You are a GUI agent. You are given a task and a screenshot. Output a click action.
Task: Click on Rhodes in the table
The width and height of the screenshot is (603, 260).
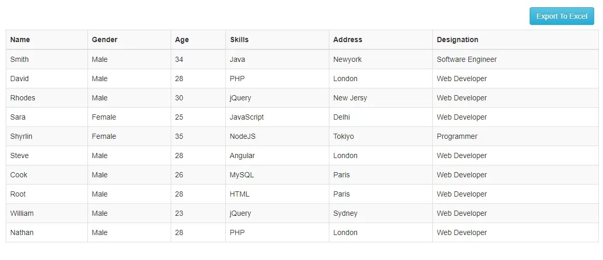[x=23, y=98]
